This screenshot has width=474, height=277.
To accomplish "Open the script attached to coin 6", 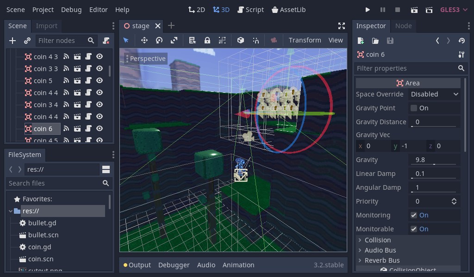I will pyautogui.click(x=88, y=129).
